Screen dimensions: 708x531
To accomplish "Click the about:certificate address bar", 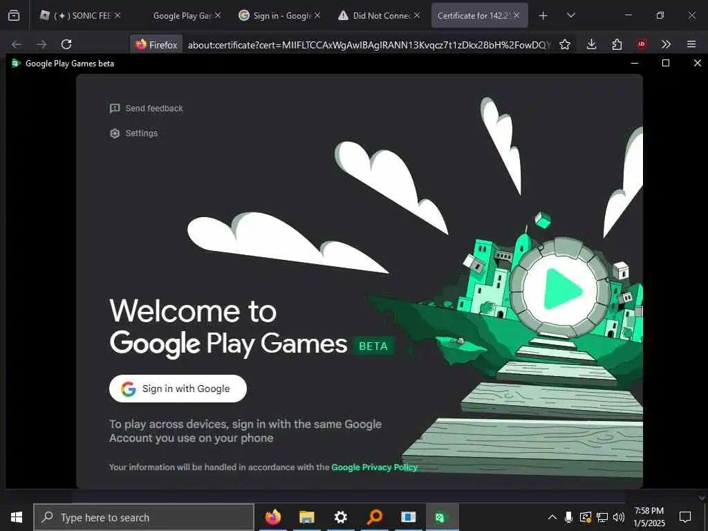I will 369,45.
